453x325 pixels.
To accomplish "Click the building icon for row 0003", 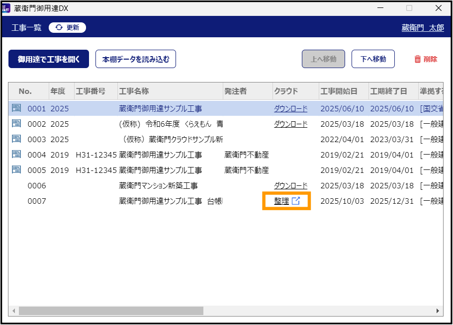I will point(16,139).
